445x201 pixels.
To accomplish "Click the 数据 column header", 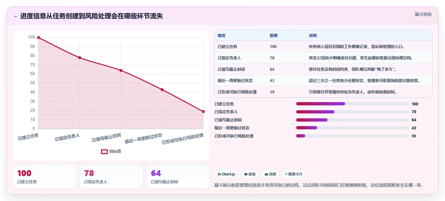I will pyautogui.click(x=273, y=36).
